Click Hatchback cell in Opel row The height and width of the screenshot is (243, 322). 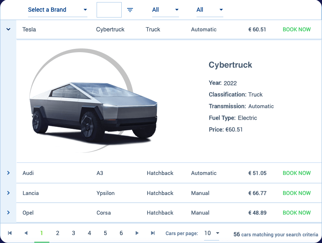160,213
